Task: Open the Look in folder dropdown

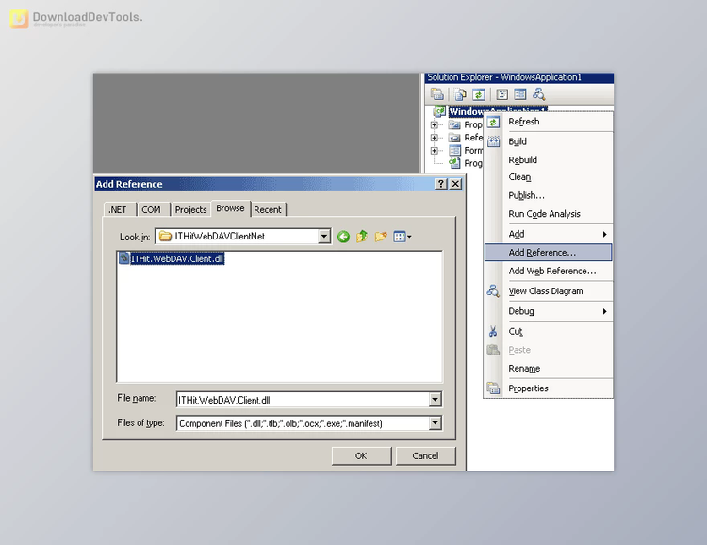Action: [323, 237]
